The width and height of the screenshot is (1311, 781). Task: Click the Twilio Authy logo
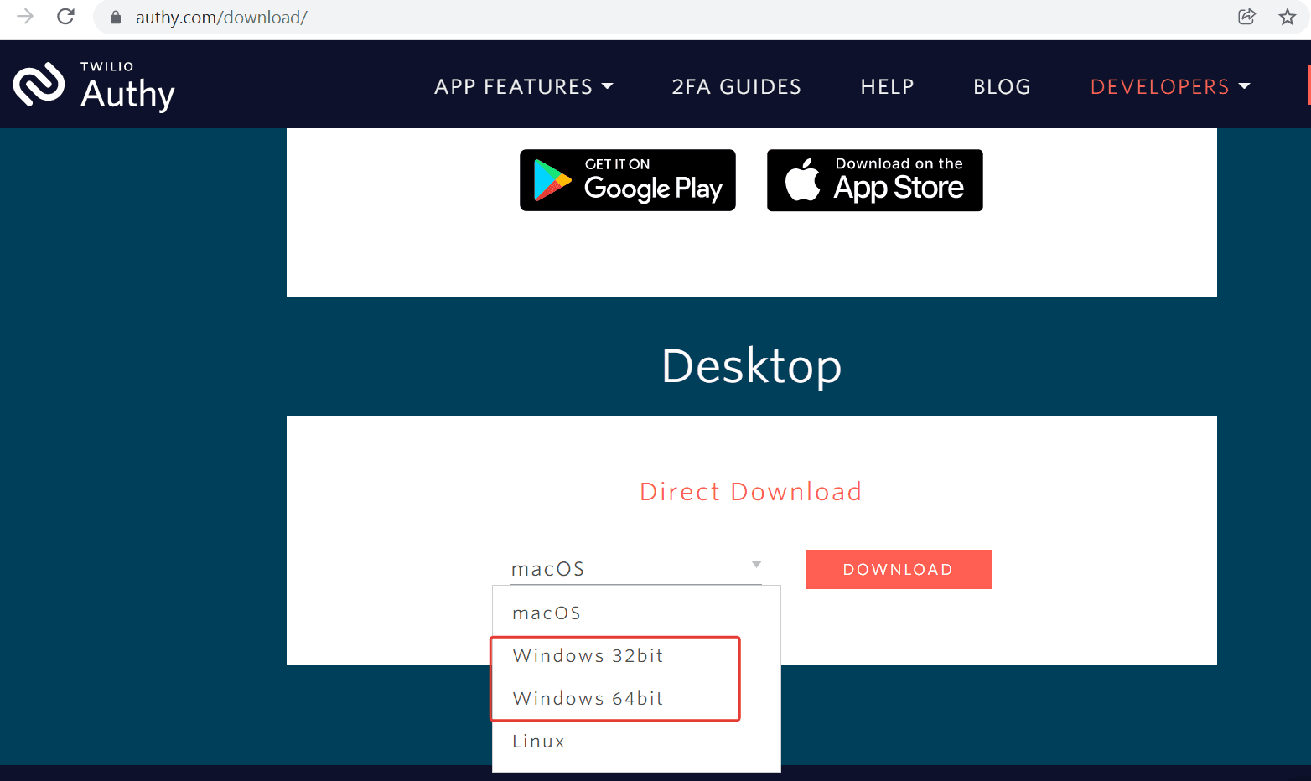94,85
